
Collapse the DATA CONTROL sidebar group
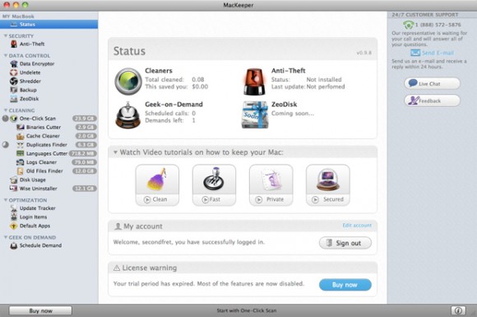click(x=6, y=55)
